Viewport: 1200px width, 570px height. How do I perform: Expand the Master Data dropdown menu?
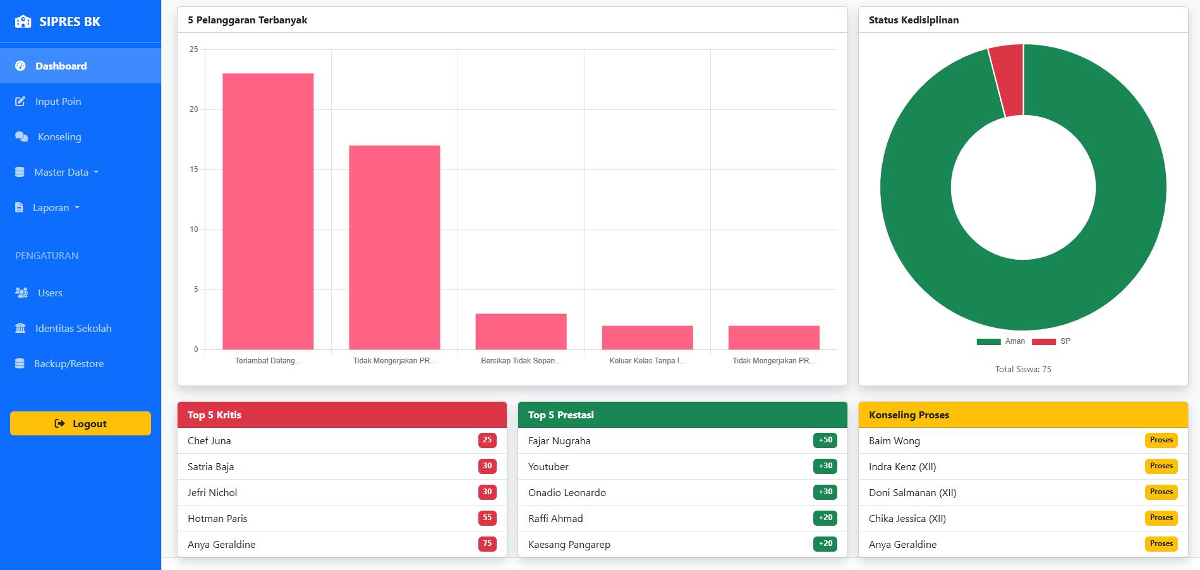[x=66, y=172]
